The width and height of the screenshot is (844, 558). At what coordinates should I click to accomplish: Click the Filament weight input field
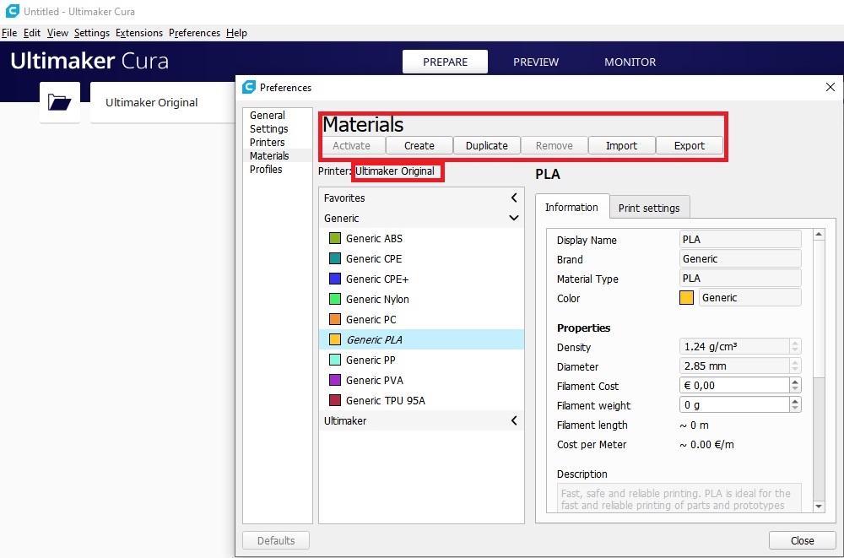tap(735, 405)
